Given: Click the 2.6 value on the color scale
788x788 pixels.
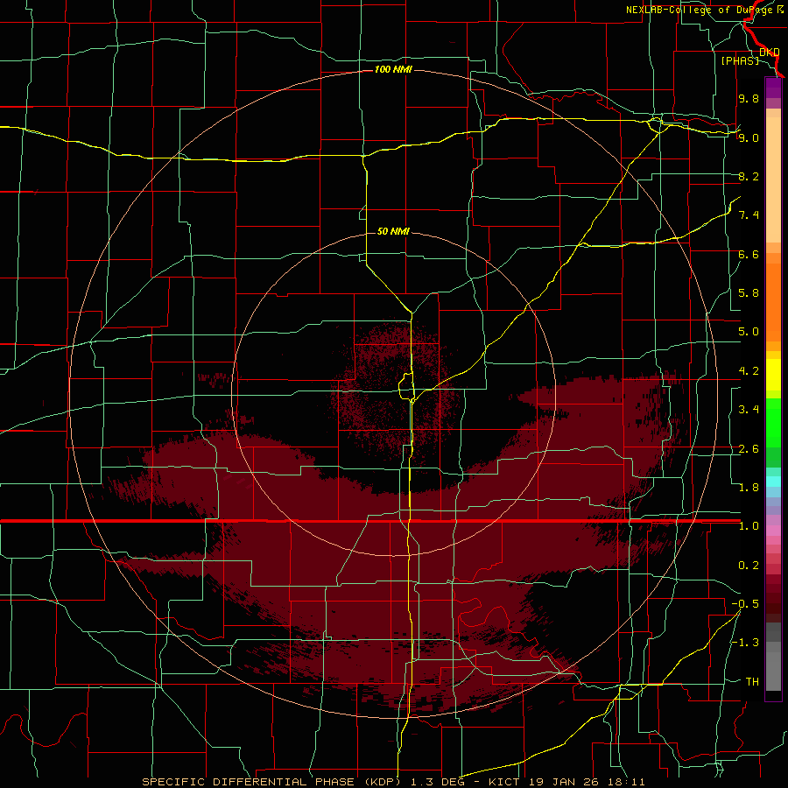Looking at the screenshot, I should click(x=749, y=449).
